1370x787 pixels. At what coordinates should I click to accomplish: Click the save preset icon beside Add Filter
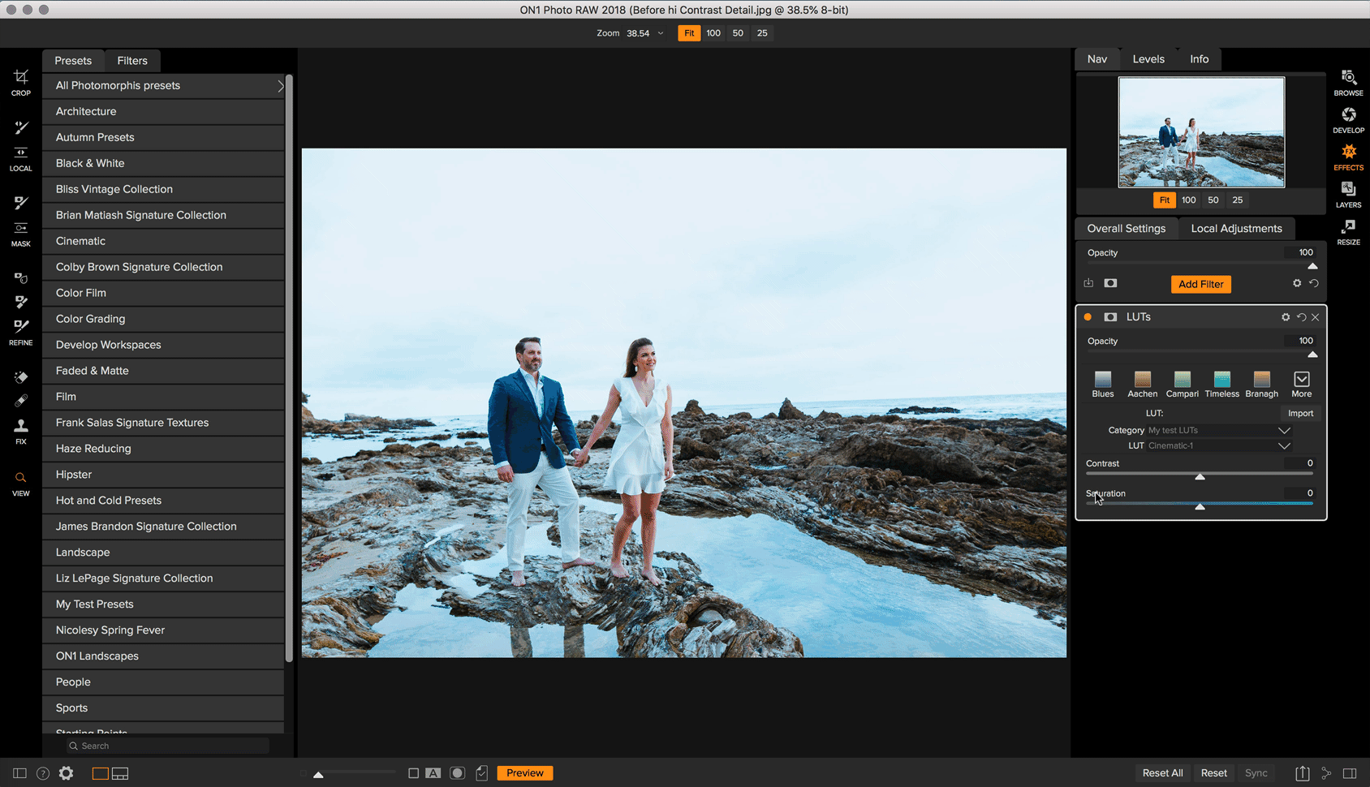1088,283
